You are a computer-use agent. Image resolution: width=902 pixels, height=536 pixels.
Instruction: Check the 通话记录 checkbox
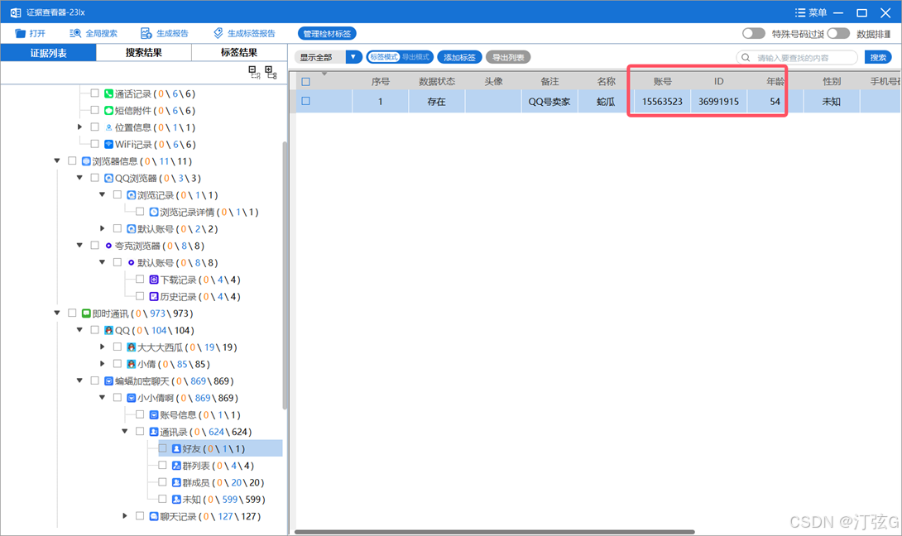click(95, 93)
